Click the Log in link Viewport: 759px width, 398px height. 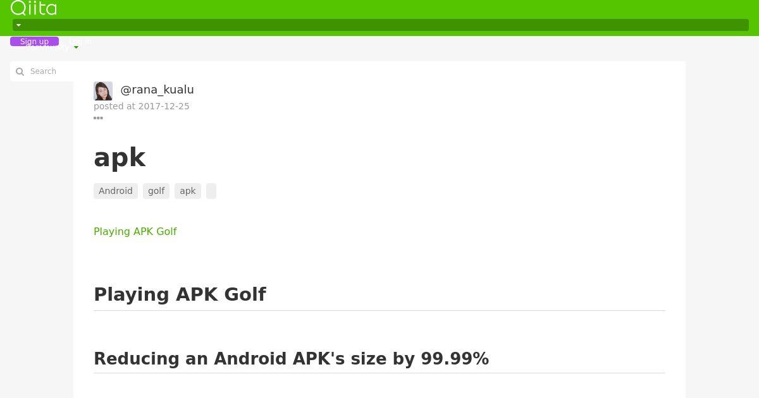click(x=79, y=41)
